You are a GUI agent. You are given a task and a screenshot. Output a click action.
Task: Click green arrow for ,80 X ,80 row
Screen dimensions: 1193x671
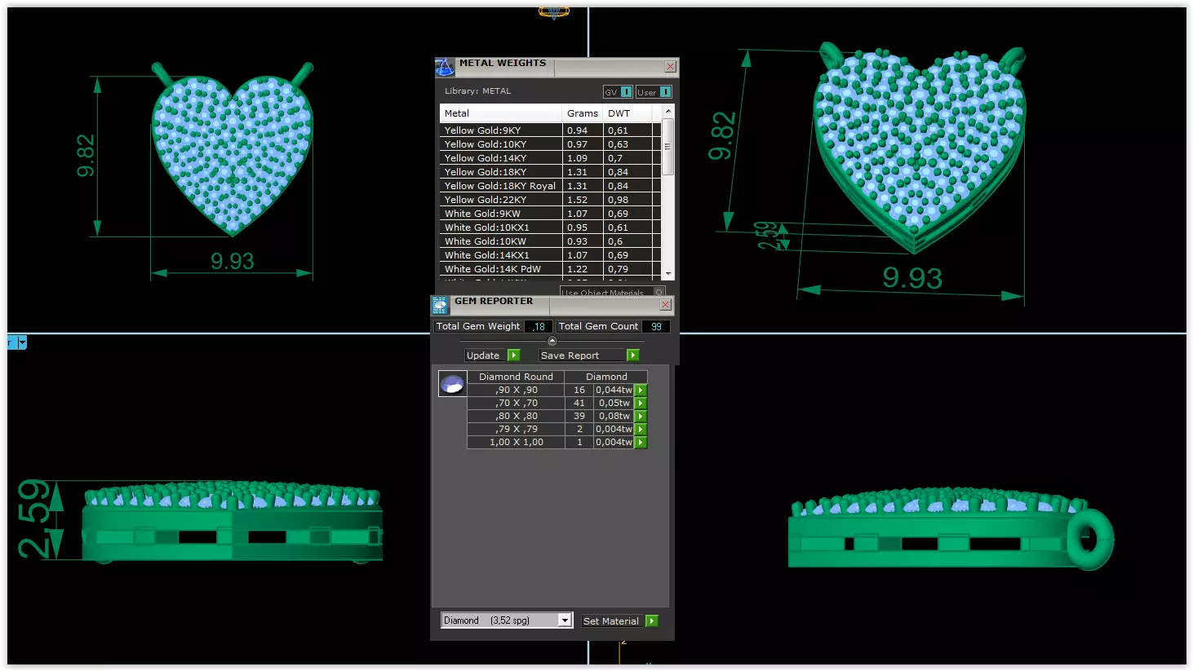[x=641, y=417]
